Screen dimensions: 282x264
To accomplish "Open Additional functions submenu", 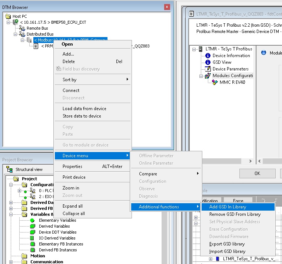I will tap(166, 207).
